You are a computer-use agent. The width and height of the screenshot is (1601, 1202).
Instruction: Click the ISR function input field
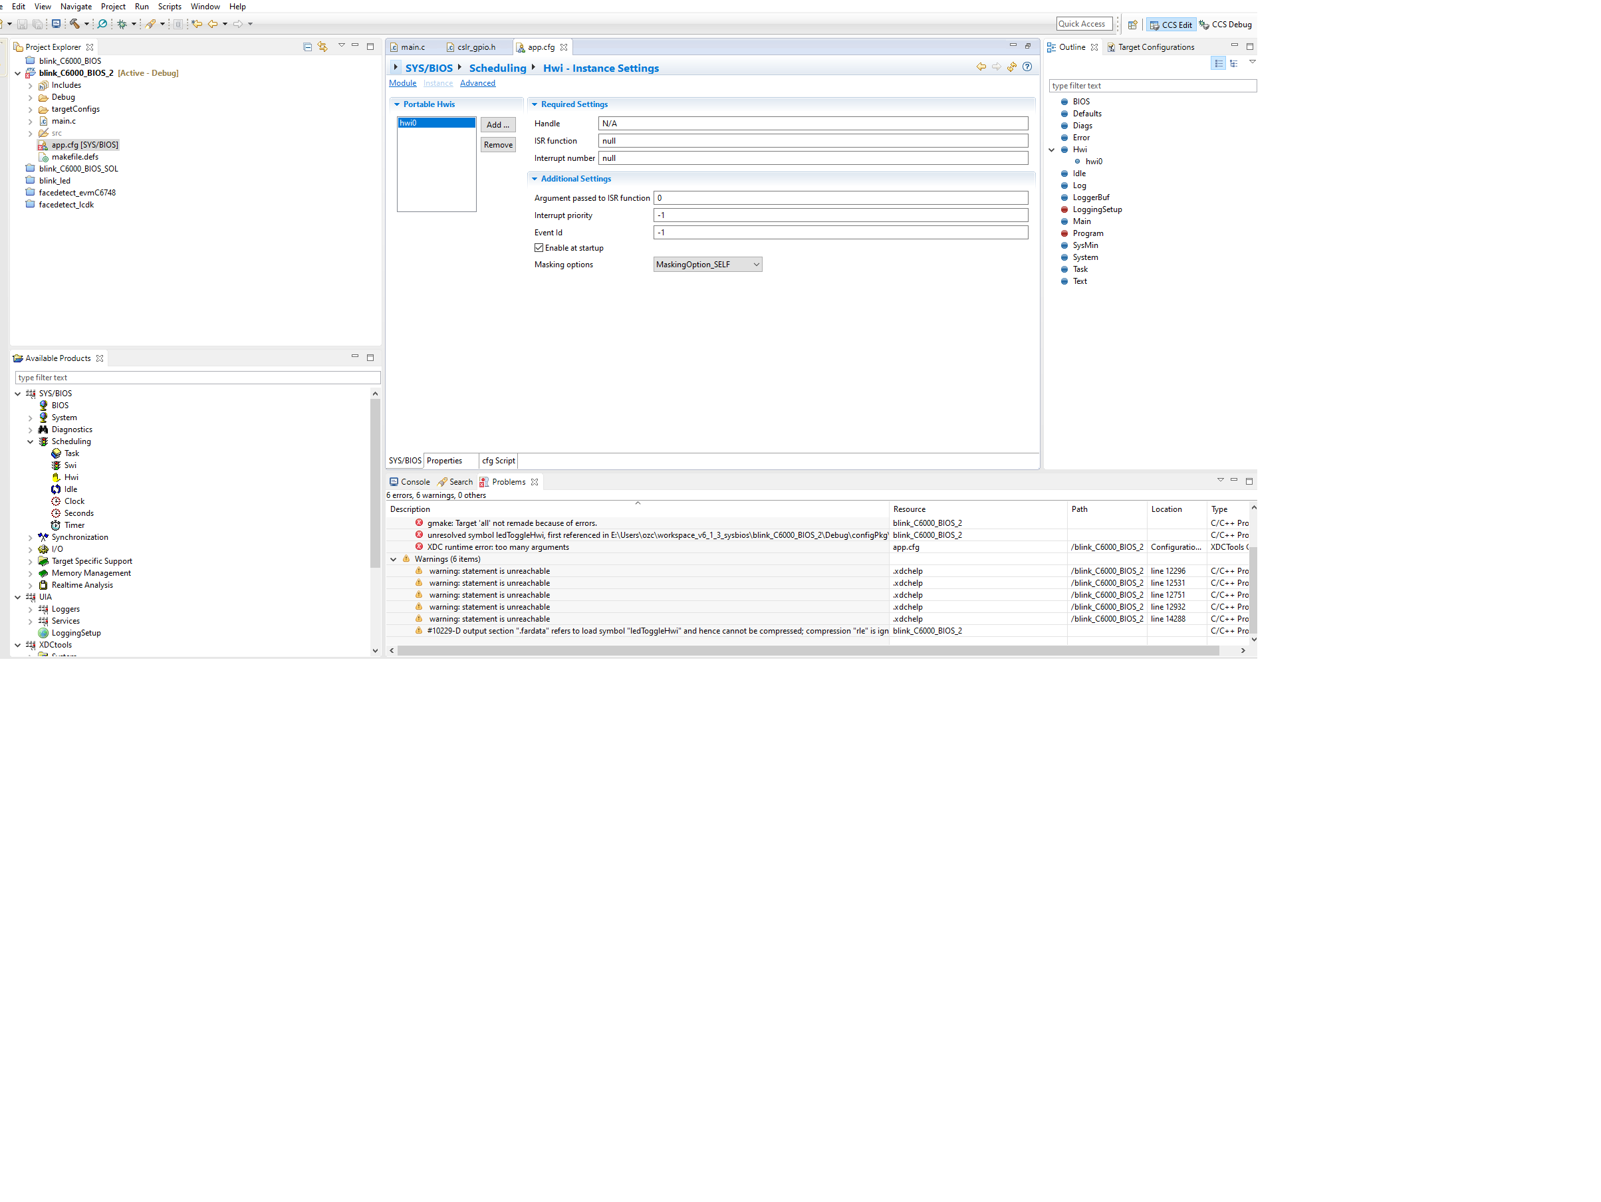coord(812,141)
